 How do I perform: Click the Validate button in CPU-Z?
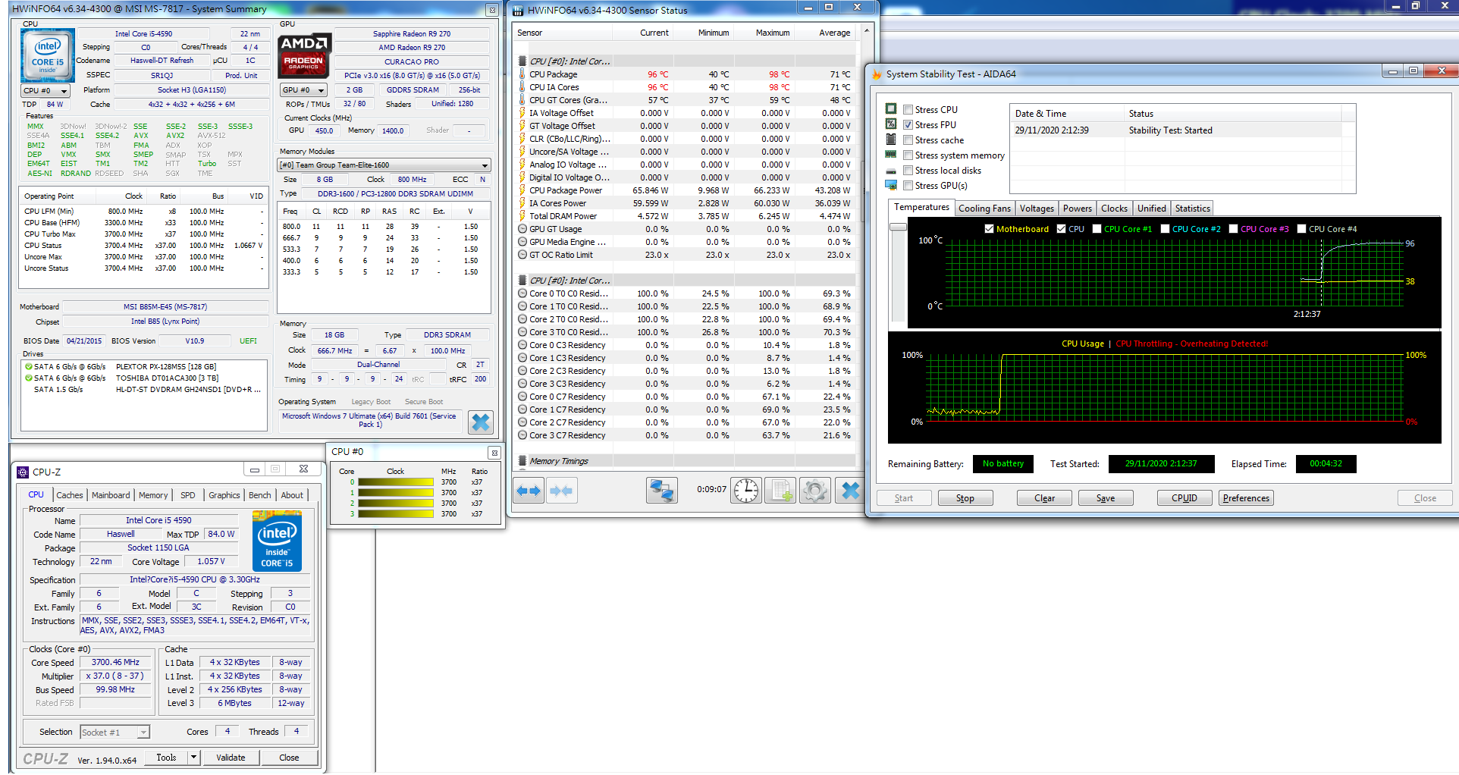coord(231,758)
